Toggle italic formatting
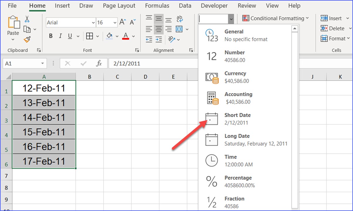This screenshot has height=211, width=353. click(x=60, y=36)
